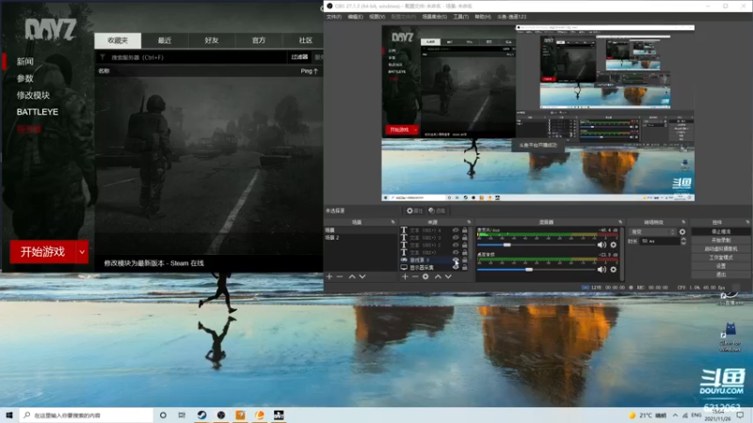
Task: Add a new source with plus icon
Action: tap(405, 276)
